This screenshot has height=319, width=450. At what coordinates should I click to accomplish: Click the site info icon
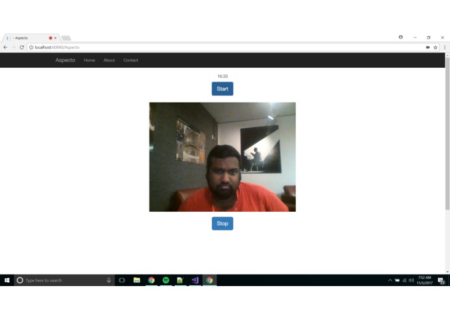click(31, 47)
